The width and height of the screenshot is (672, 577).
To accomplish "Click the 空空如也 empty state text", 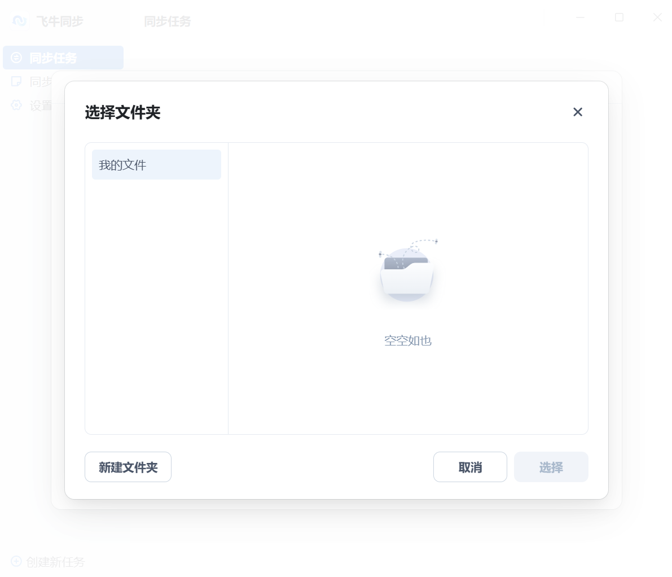I will pyautogui.click(x=407, y=340).
